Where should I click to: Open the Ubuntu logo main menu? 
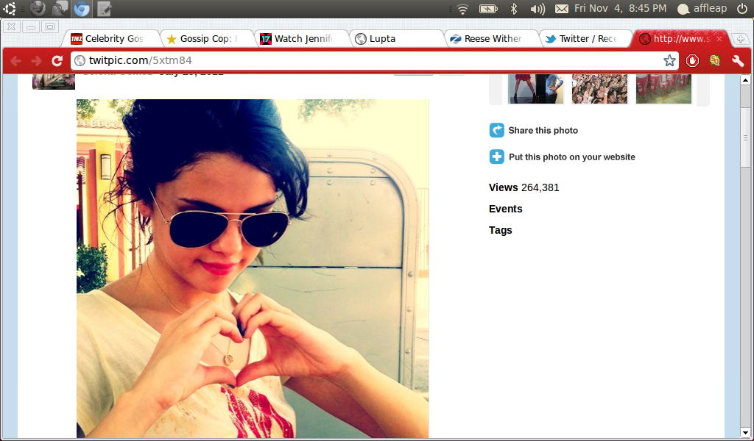coord(10,8)
